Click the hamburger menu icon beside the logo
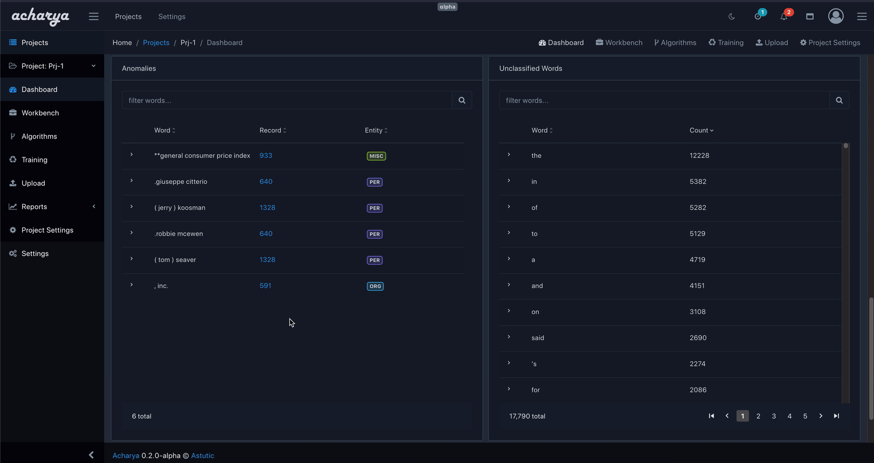 [x=94, y=17]
